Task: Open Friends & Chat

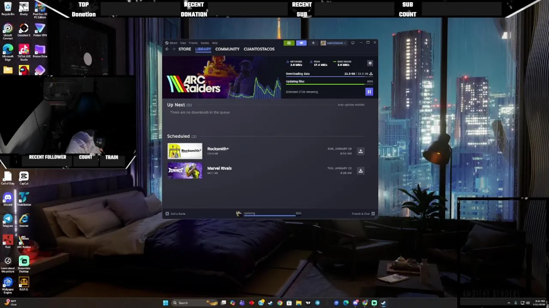Action: (x=363, y=213)
